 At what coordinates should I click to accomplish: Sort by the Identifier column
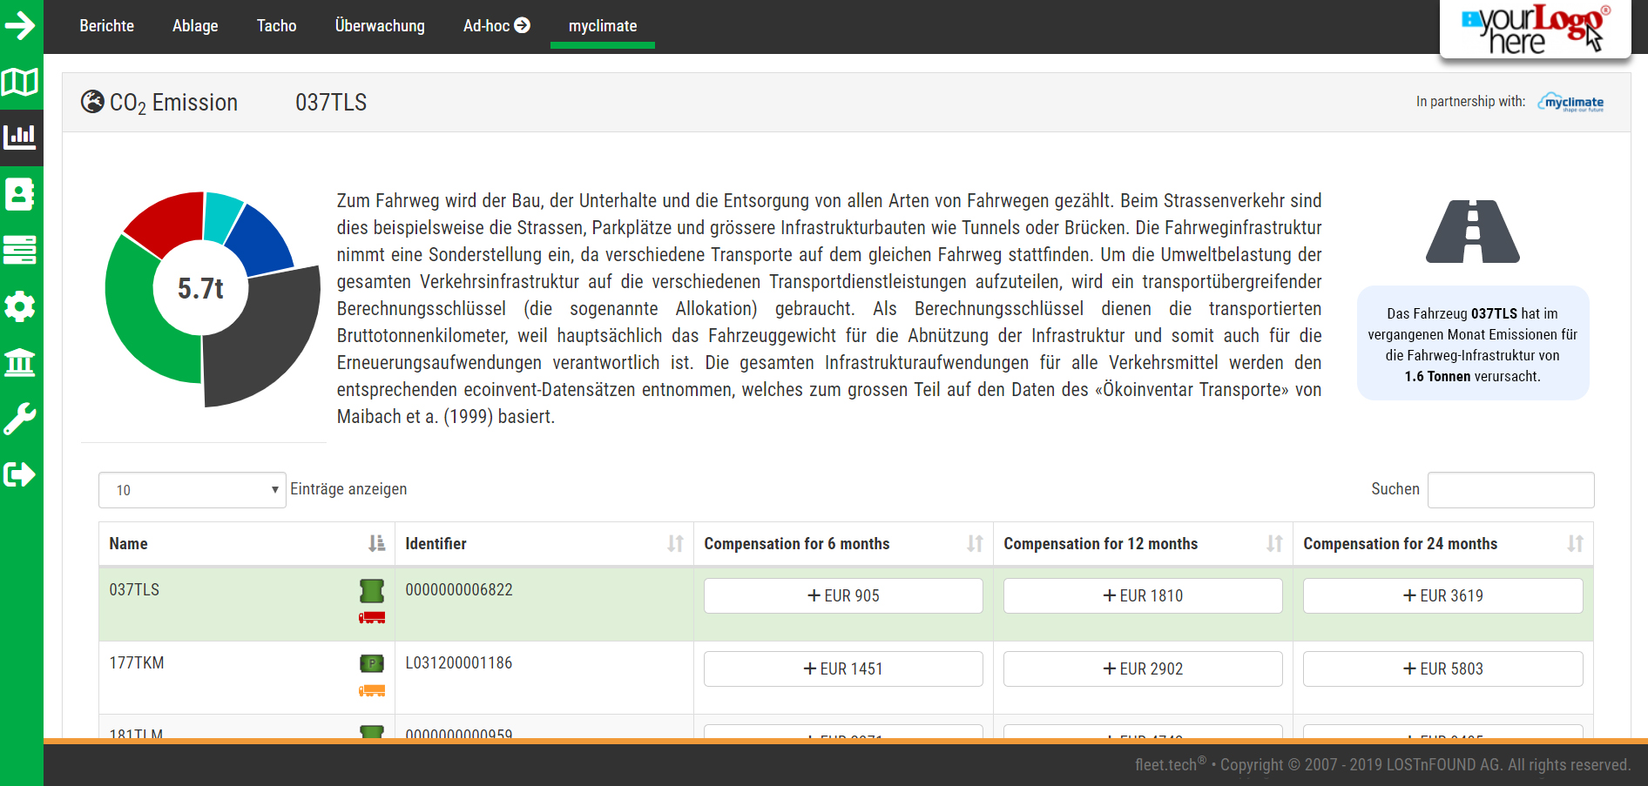544,543
